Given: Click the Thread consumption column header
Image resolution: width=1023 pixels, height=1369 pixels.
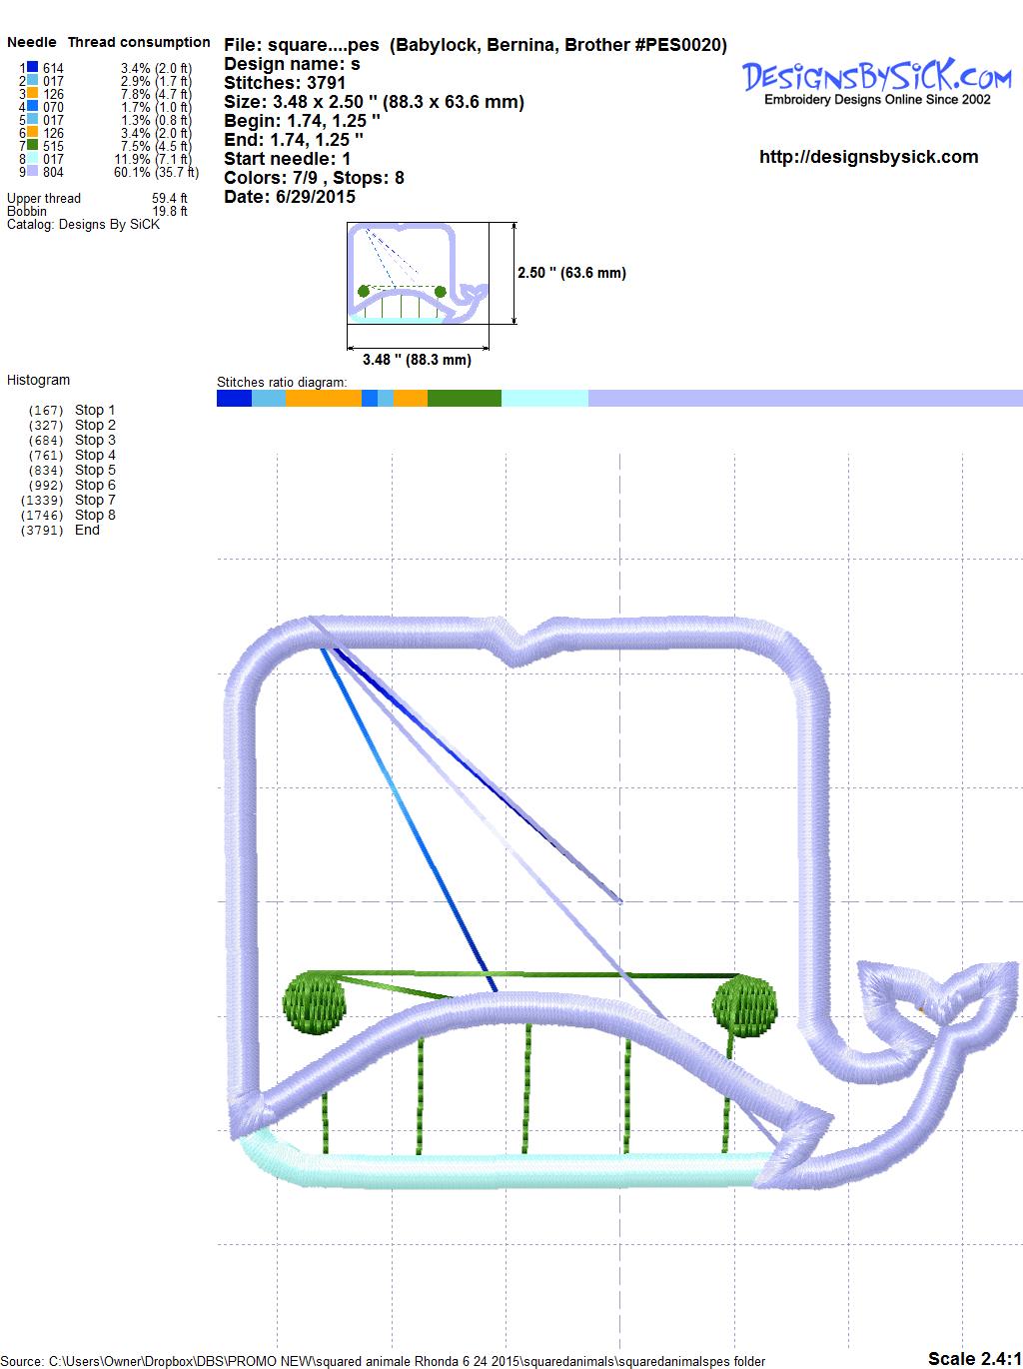Looking at the screenshot, I should tap(139, 42).
